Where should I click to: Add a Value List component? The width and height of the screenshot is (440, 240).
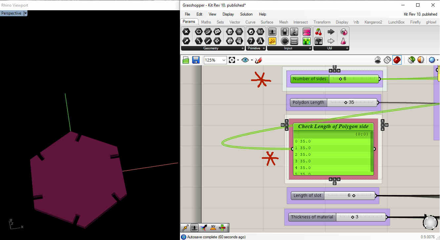pyautogui.click(x=294, y=41)
